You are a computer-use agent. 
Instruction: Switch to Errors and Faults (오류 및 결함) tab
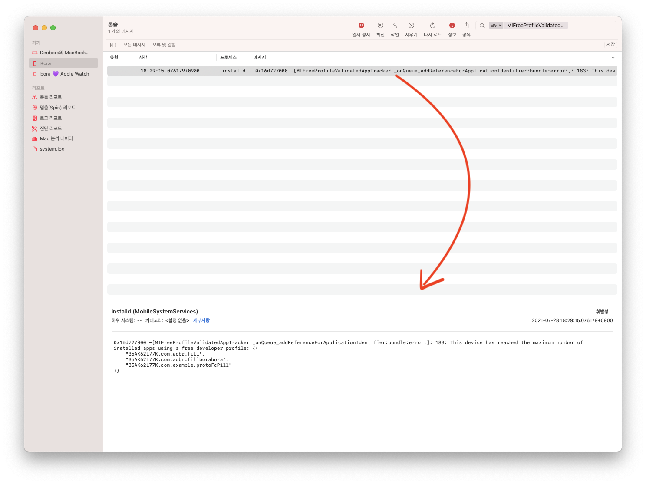[164, 45]
